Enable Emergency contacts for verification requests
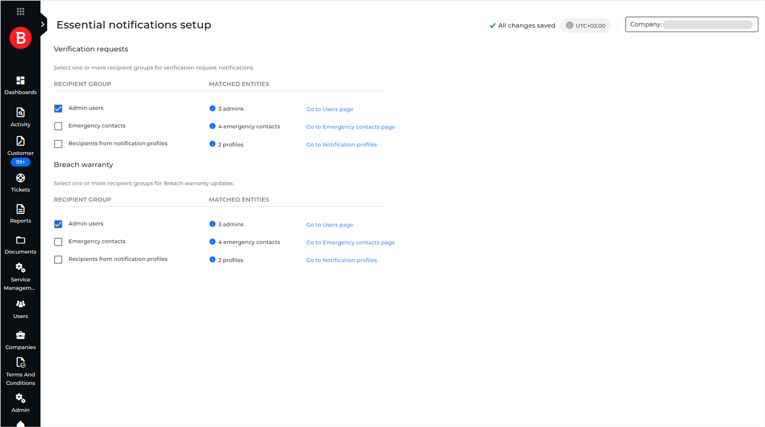The image size is (765, 427). (58, 126)
